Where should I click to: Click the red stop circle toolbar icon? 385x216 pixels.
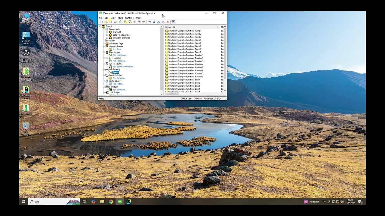click(139, 22)
